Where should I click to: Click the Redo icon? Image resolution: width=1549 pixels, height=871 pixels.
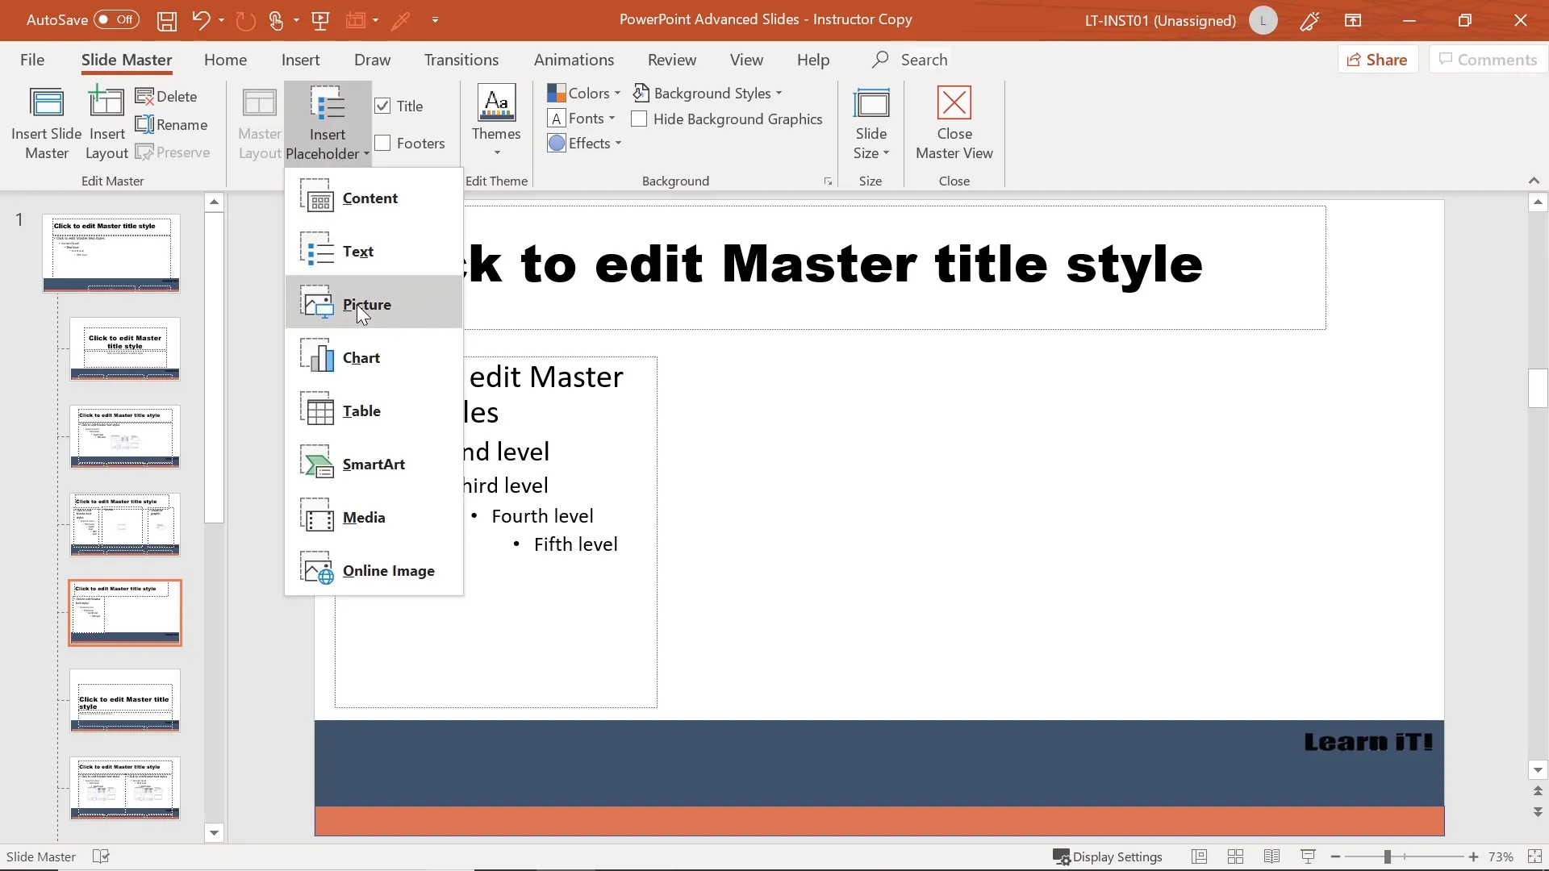[x=245, y=20]
